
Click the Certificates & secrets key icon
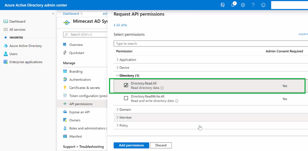(65, 88)
